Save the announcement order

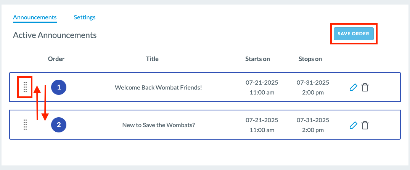click(x=354, y=34)
